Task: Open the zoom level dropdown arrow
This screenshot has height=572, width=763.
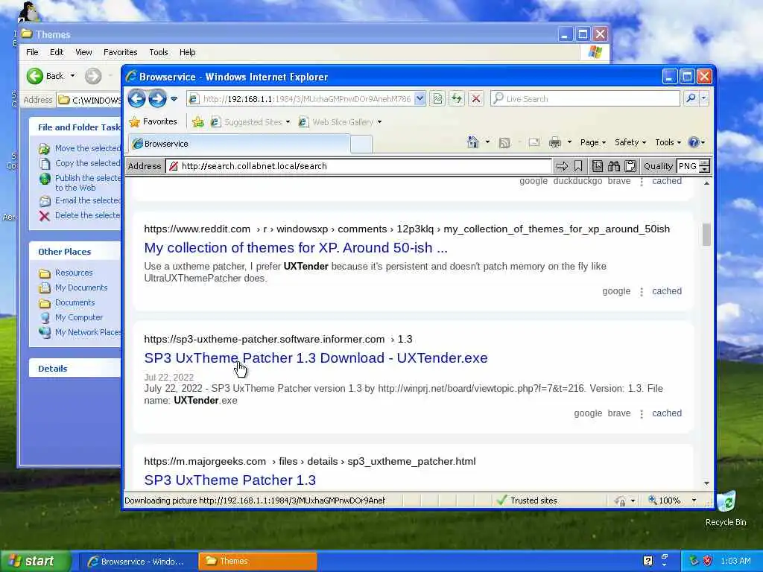Action: 694,500
